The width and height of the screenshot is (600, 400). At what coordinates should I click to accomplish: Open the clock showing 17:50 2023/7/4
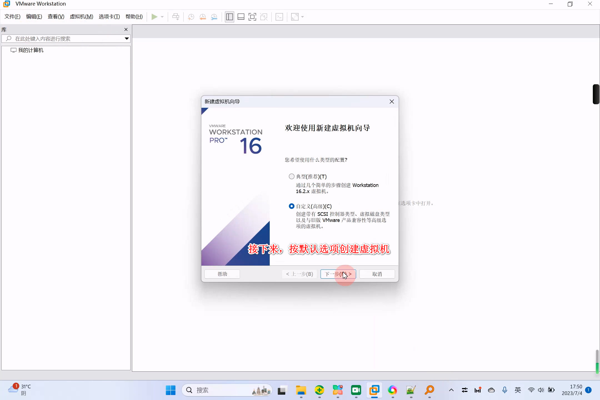(x=572, y=390)
